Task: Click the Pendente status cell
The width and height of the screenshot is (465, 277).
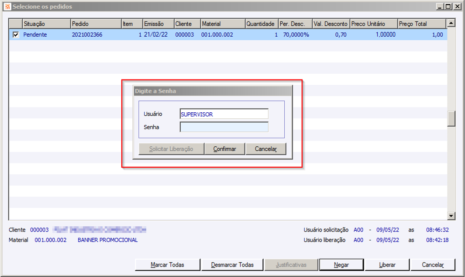Action: click(x=35, y=35)
